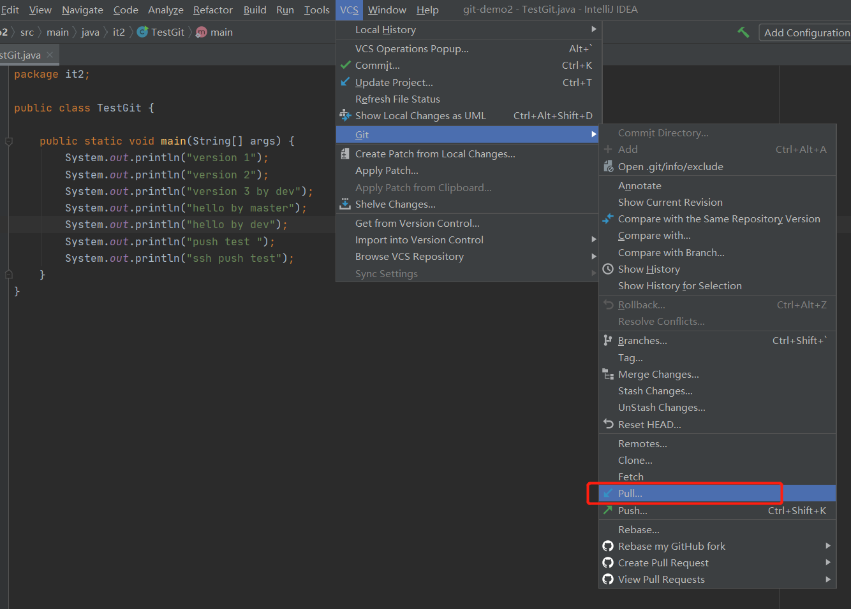Viewport: 851px width, 609px height.
Task: Click the green Push arrow icon
Action: (608, 510)
